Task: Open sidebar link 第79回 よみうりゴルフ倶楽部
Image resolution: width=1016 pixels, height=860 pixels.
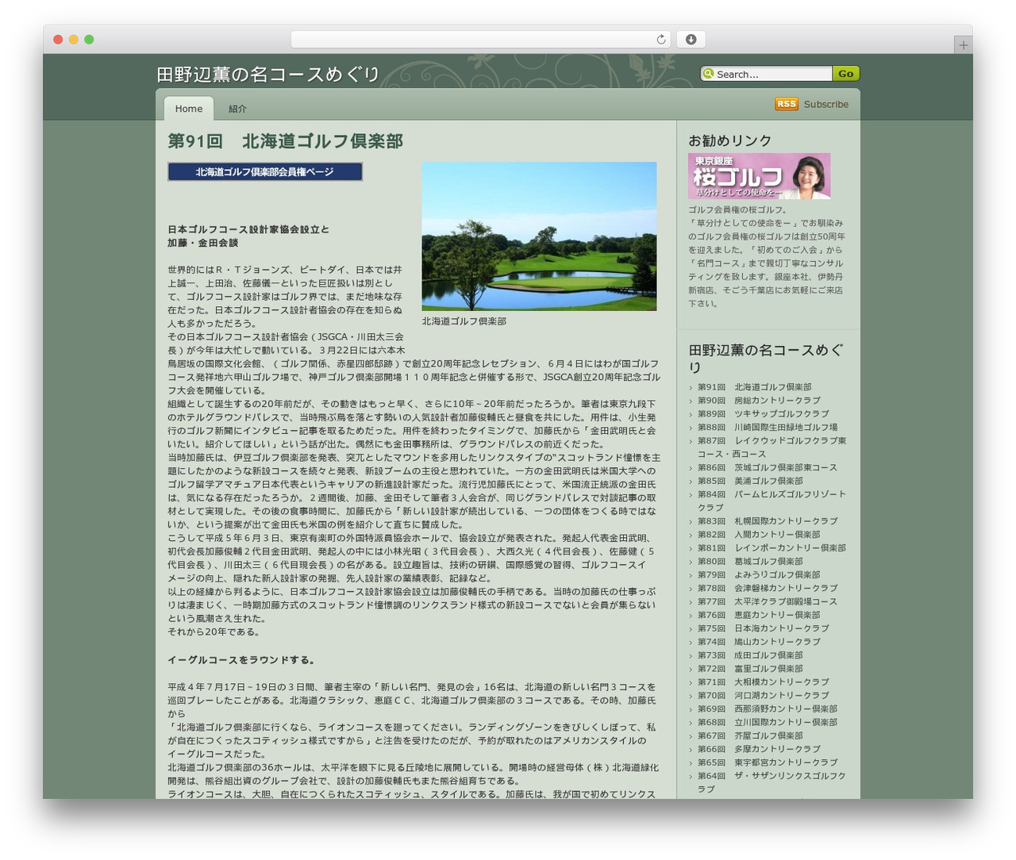Action: 759,575
